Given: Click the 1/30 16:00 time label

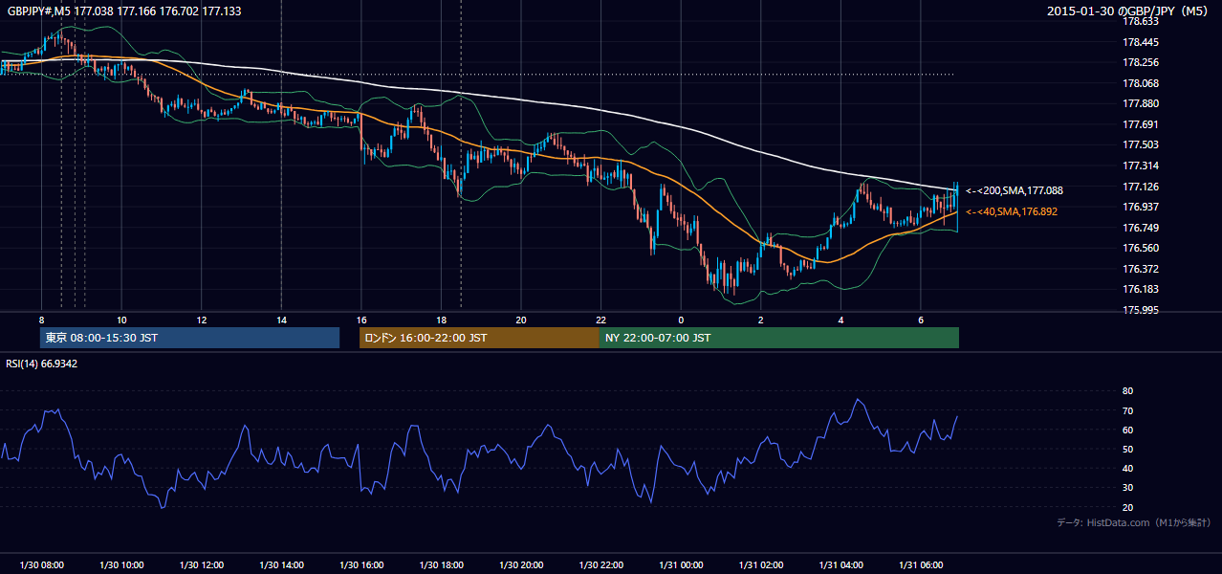Looking at the screenshot, I should (x=360, y=564).
